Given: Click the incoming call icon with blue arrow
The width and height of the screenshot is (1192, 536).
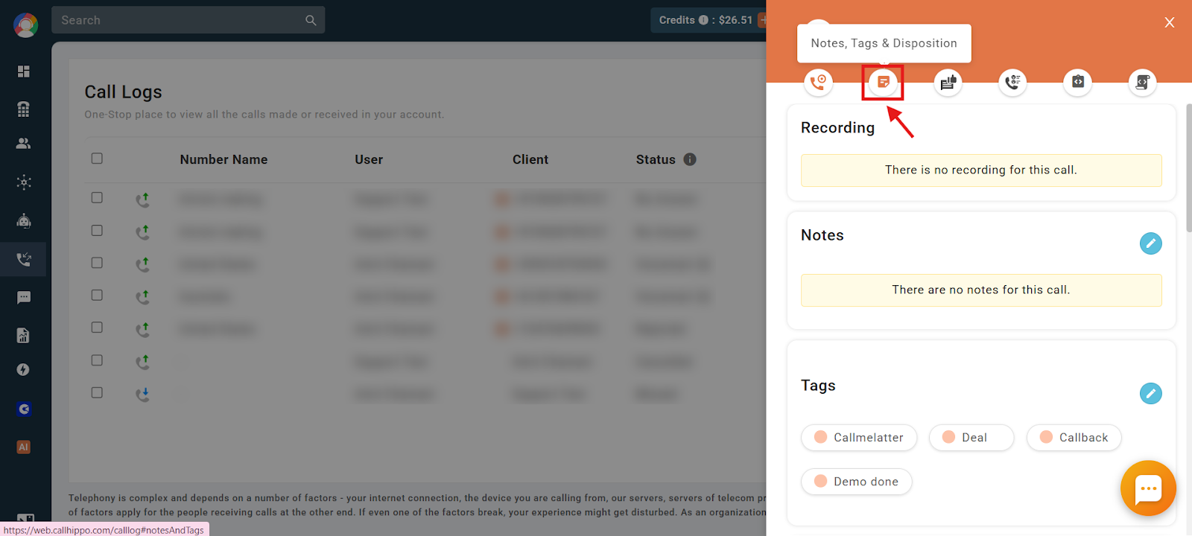Looking at the screenshot, I should tap(142, 394).
